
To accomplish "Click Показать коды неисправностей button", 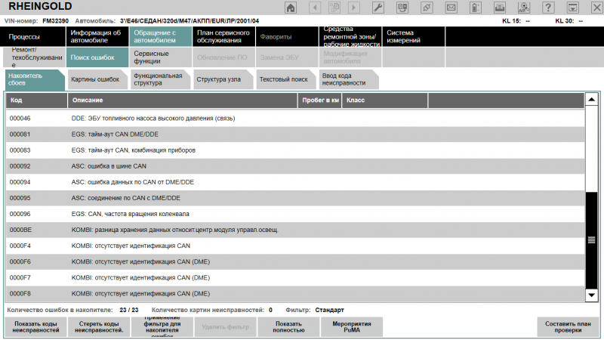I will (x=35, y=327).
